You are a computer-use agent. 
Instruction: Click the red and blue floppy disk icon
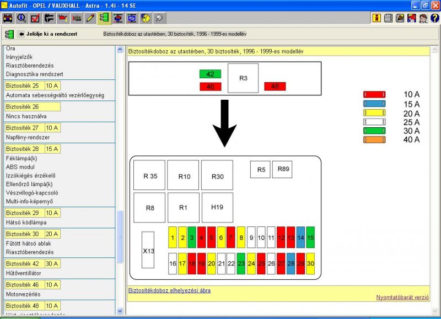(411, 18)
